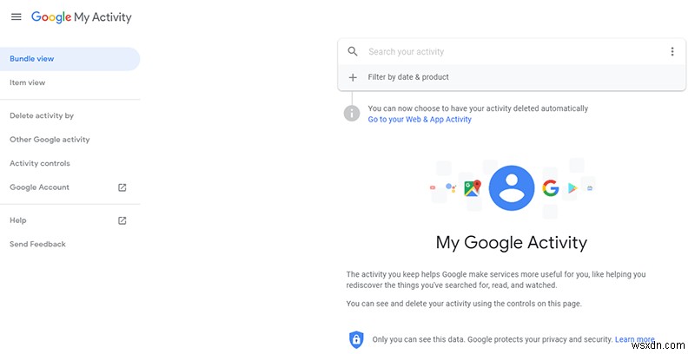This screenshot has width=695, height=354.
Task: Click Go to your Web & App Activity link
Action: pos(420,120)
